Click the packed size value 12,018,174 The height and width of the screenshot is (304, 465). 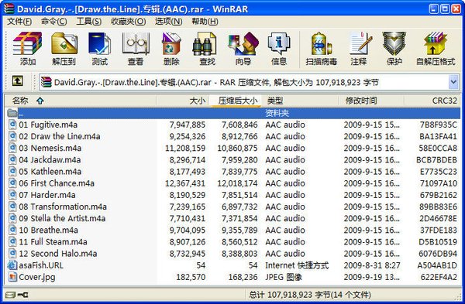click(237, 183)
